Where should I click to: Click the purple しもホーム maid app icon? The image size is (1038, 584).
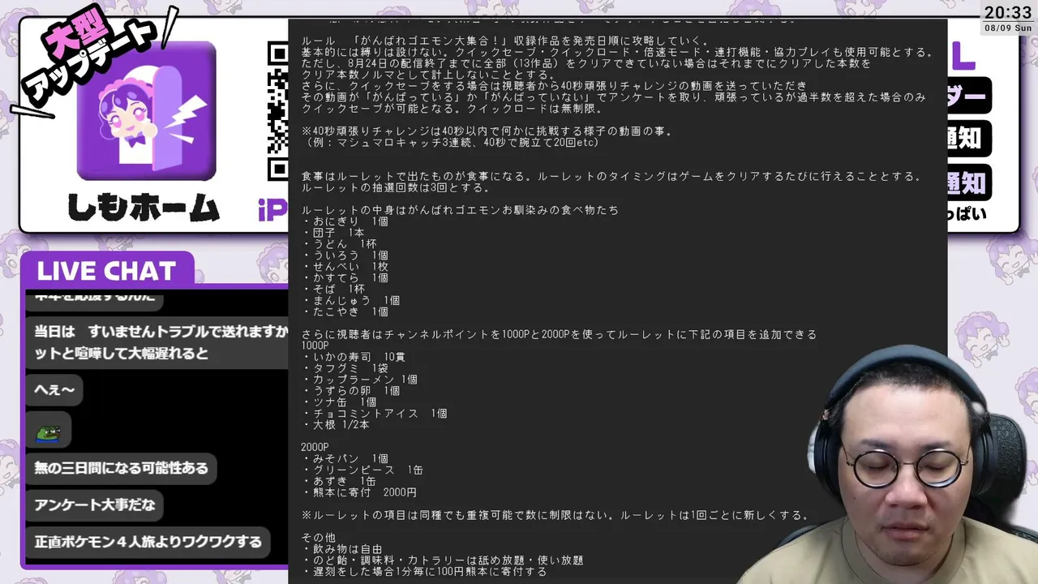[147, 111]
